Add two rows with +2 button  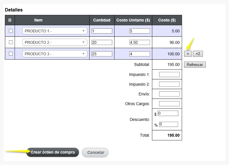[198, 54]
